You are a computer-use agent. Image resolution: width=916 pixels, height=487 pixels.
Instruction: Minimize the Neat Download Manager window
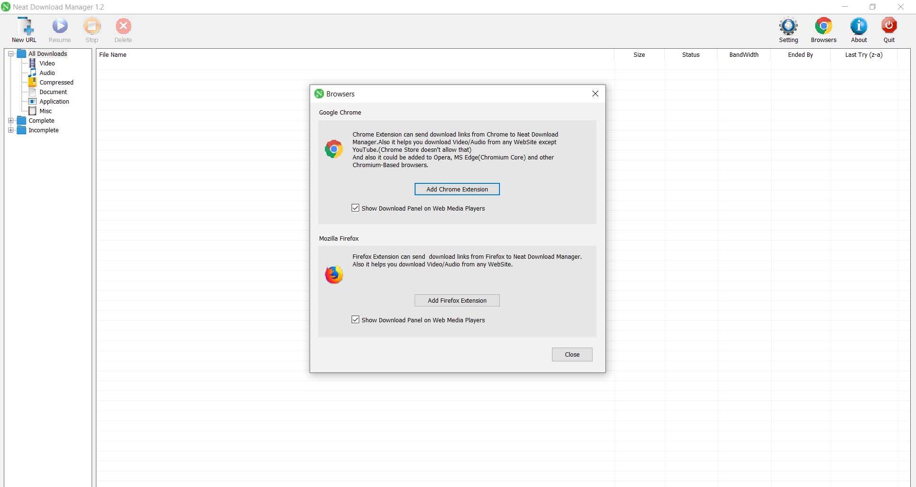point(845,7)
